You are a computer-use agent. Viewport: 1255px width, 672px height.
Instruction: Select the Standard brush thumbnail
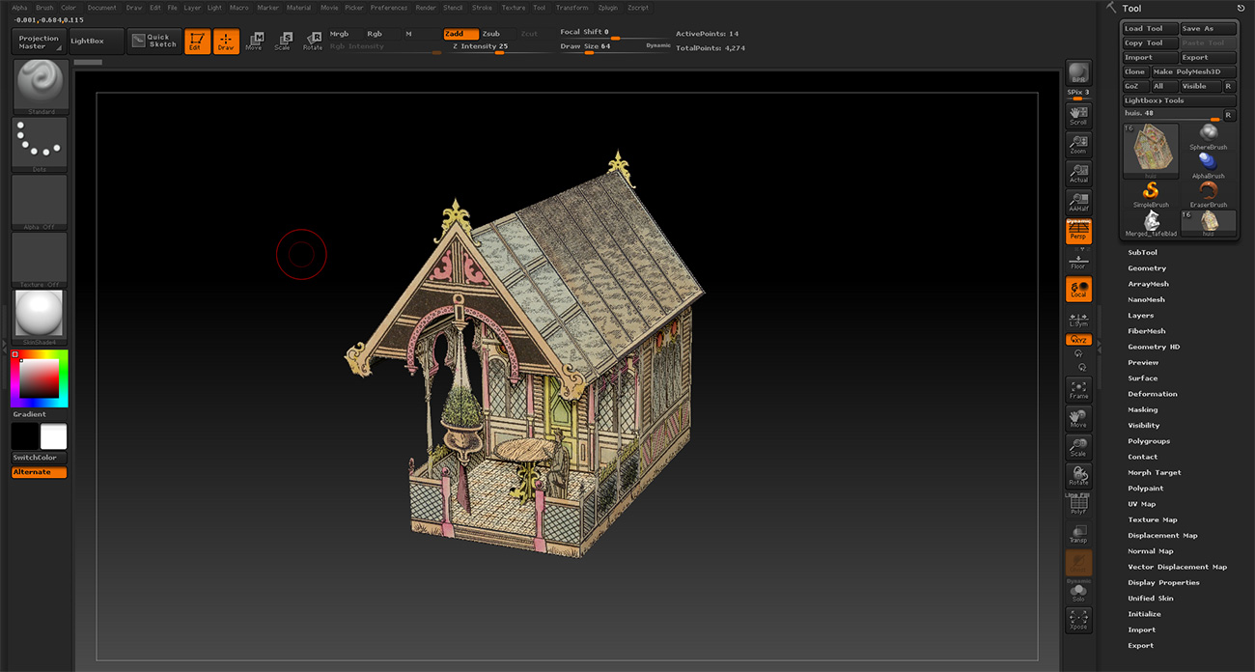coord(40,87)
